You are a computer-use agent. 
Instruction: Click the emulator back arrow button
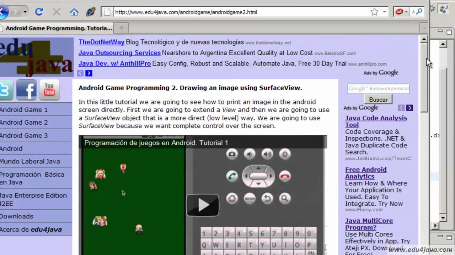click(x=267, y=198)
